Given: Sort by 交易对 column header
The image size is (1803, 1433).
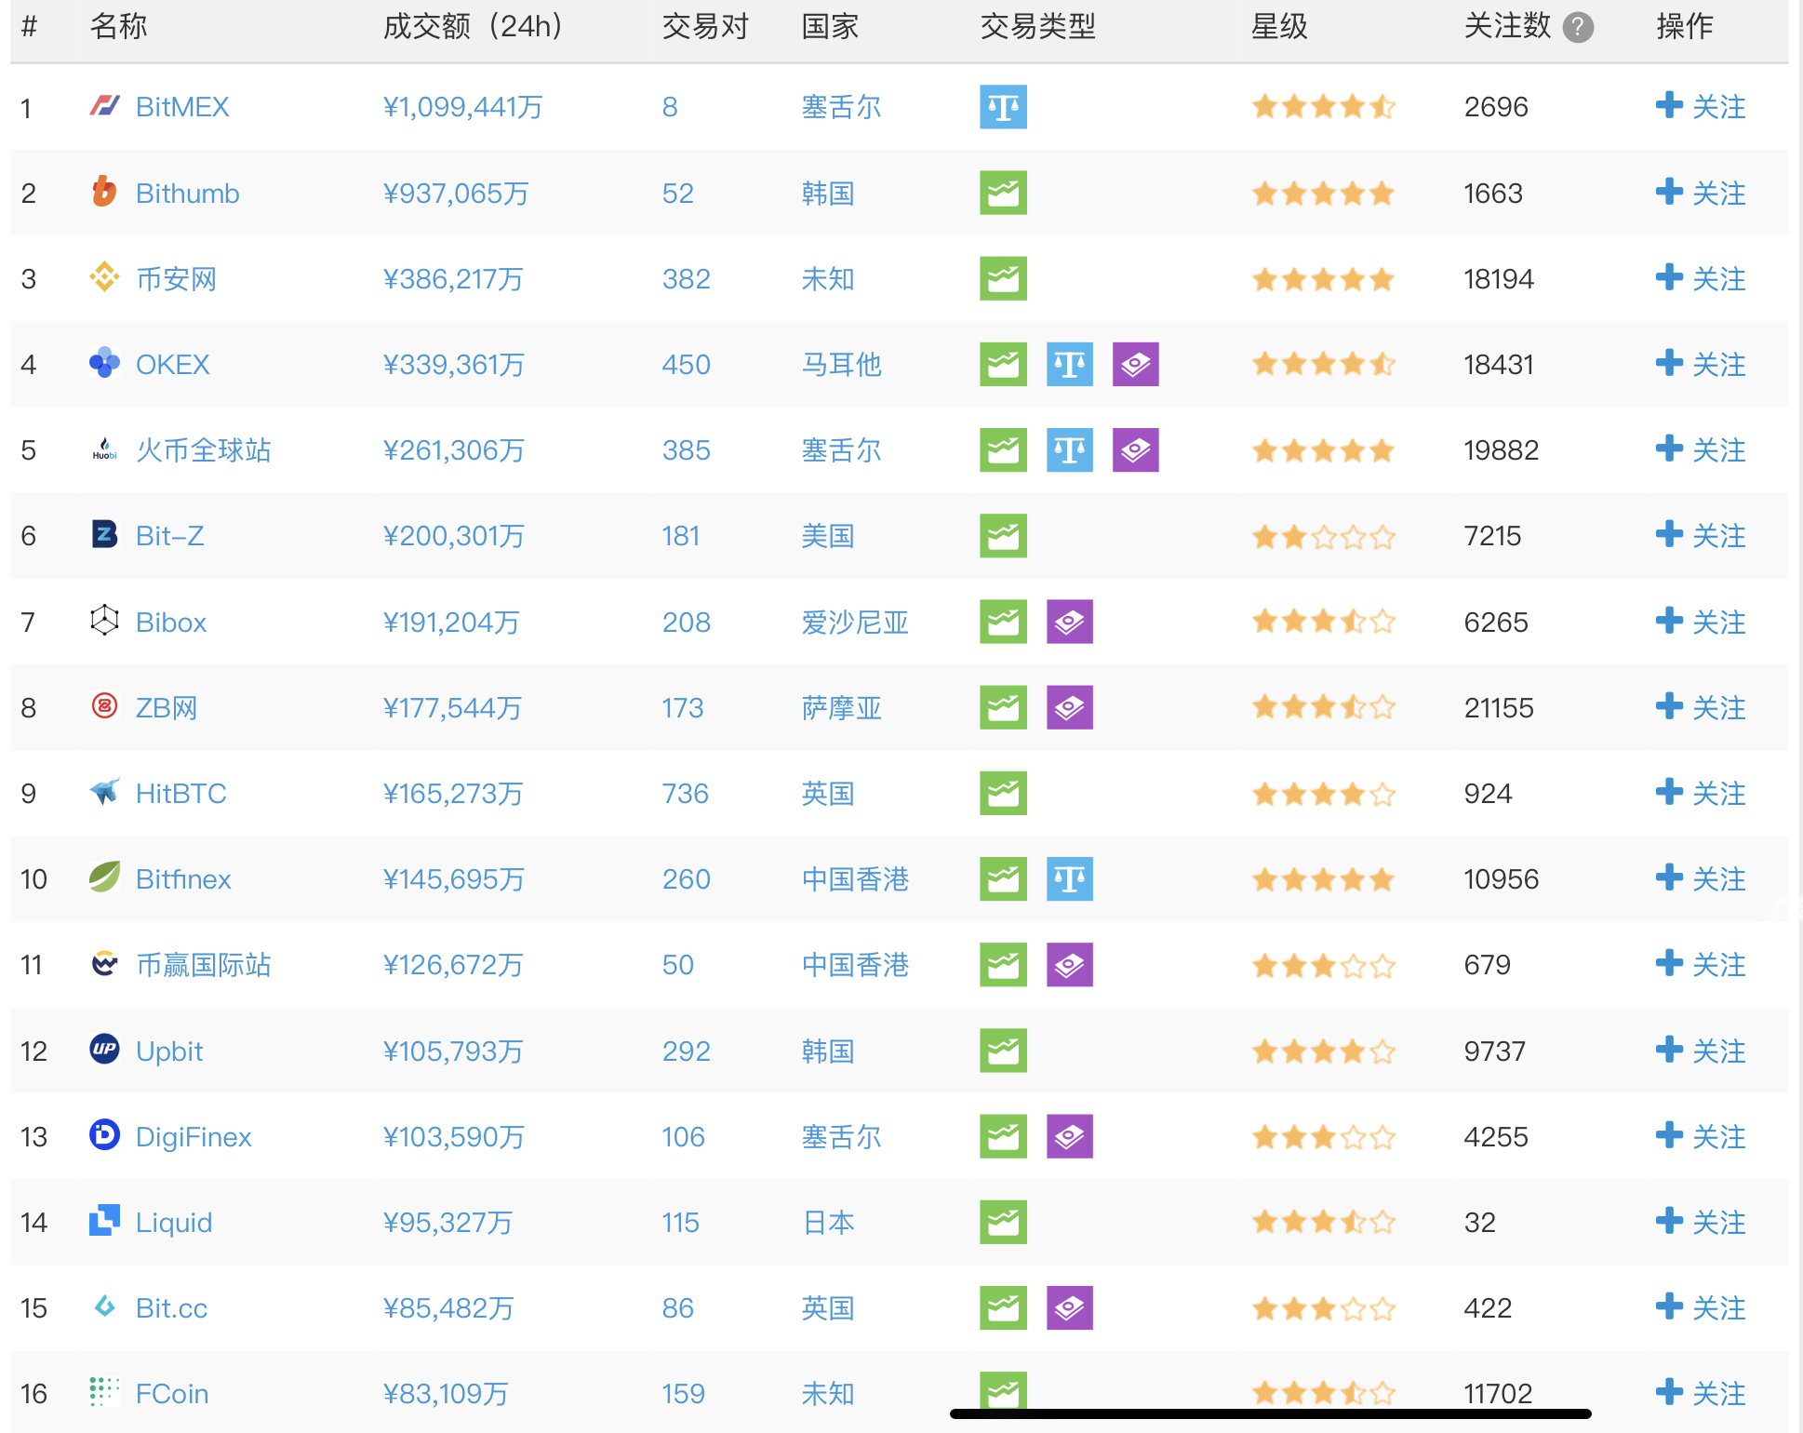Looking at the screenshot, I should pos(705,26).
